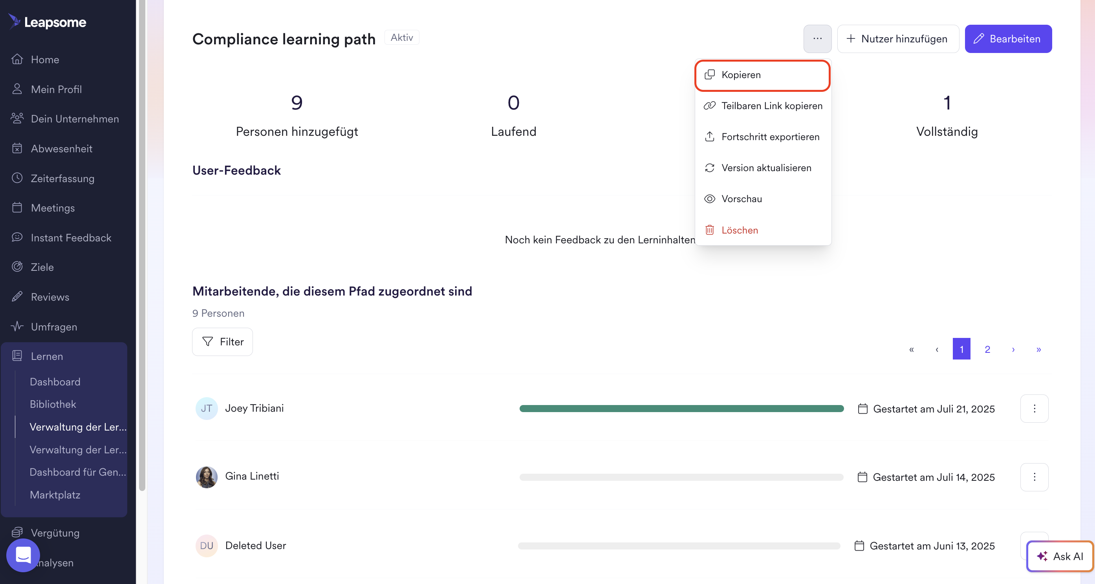Viewport: 1095px width, 584px height.
Task: Click the Instant Feedback speech icon
Action: tap(17, 237)
